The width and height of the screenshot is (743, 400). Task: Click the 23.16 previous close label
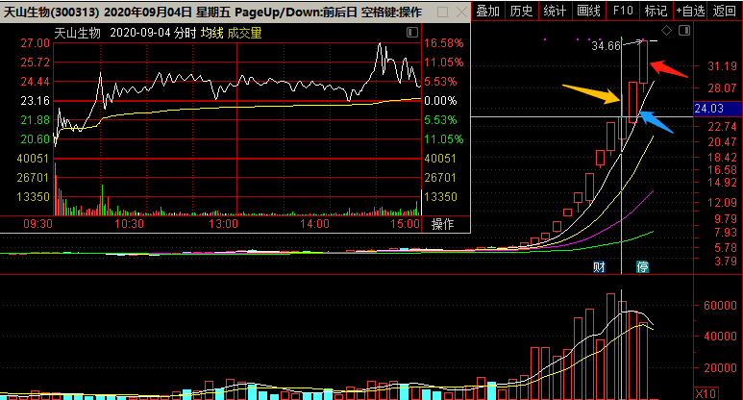(35, 100)
